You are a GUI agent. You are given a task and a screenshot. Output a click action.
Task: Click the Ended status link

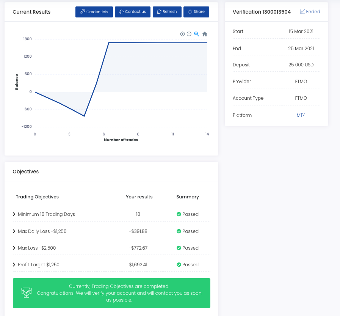point(310,12)
